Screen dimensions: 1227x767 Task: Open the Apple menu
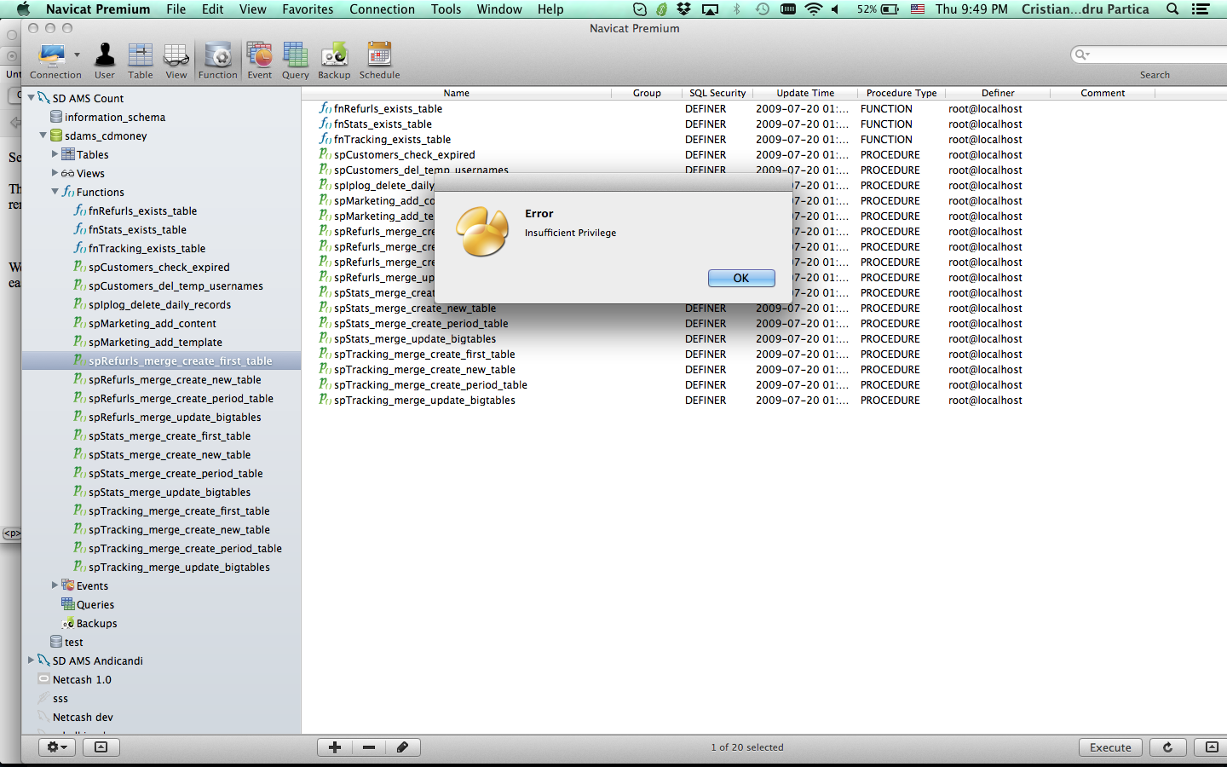23,9
